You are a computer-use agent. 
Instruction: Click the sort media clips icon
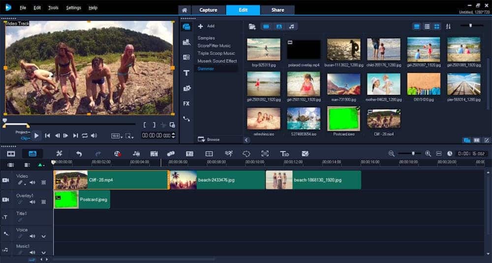click(x=448, y=27)
